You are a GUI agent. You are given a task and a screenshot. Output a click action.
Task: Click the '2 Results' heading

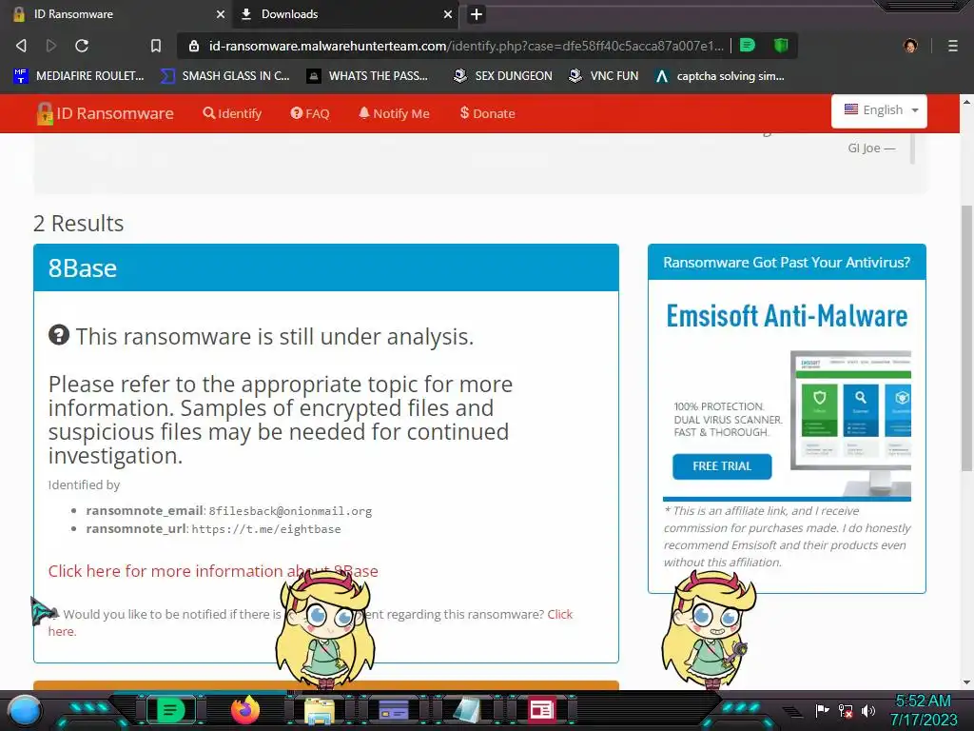coord(78,223)
